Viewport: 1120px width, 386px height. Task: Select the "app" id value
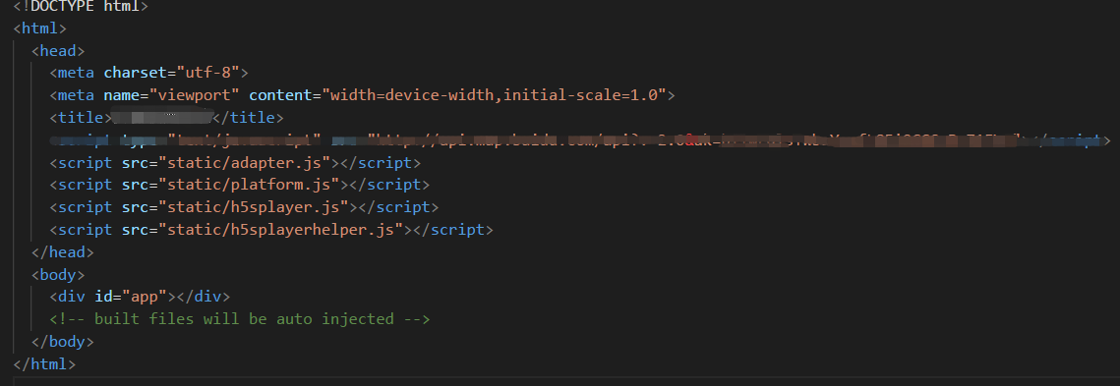pyautogui.click(x=145, y=296)
